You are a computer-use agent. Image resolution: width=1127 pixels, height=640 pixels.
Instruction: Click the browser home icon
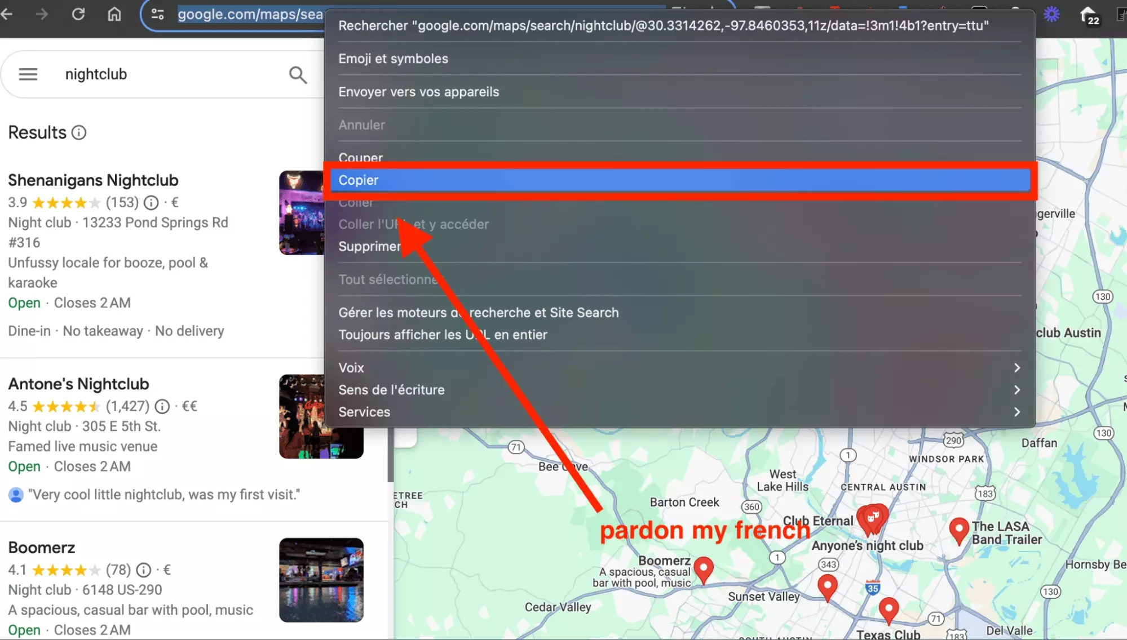pyautogui.click(x=114, y=14)
